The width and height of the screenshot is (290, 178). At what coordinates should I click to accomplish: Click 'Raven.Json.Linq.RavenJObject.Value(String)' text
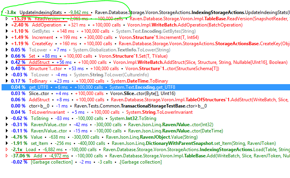pyautogui.click(x=152, y=137)
